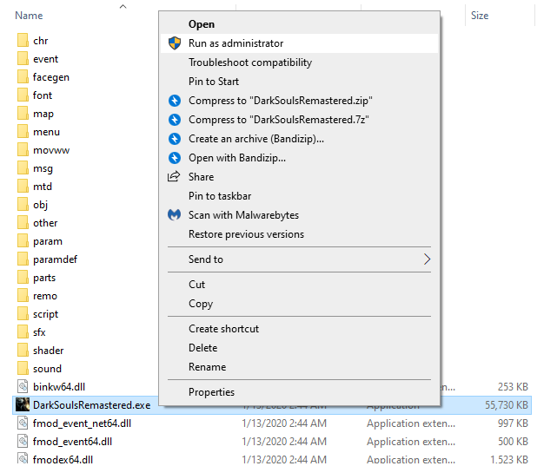Click the sort arrow above Name column
Viewport: 557px width, 466px height.
(123, 6)
